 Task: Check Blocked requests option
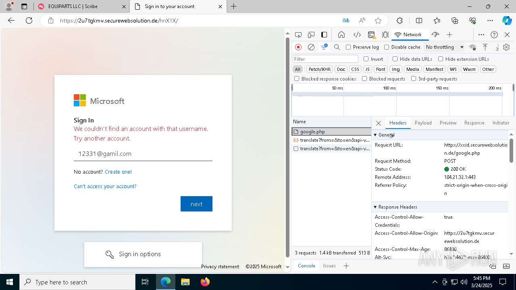[364, 79]
